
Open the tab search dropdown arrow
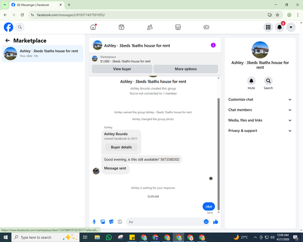[x=5, y=5]
